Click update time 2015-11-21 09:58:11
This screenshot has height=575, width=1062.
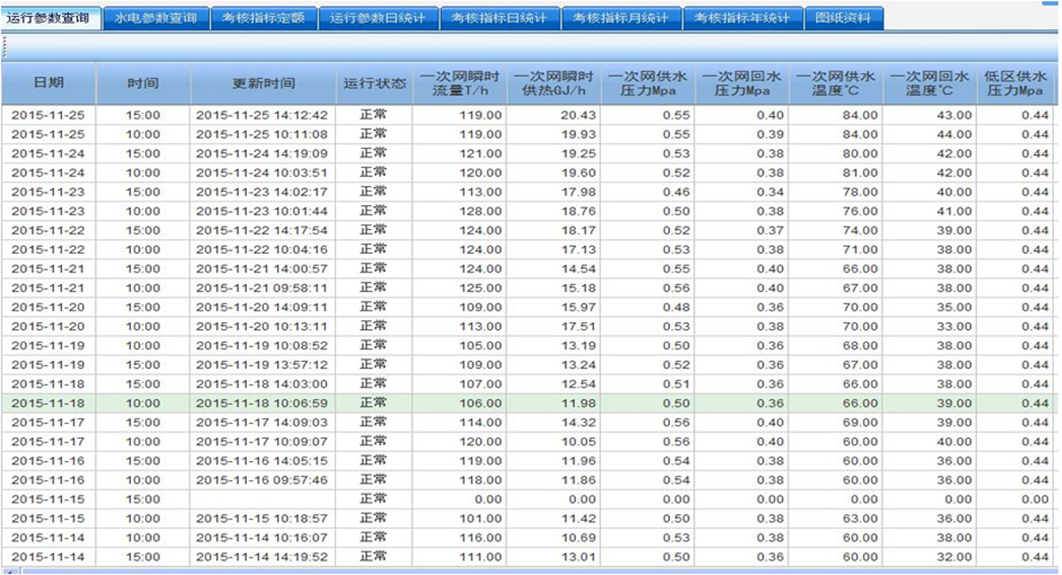coord(262,288)
